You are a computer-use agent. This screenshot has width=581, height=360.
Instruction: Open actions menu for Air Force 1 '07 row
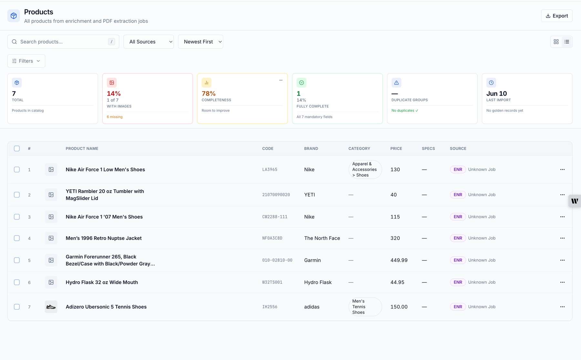[x=562, y=217]
